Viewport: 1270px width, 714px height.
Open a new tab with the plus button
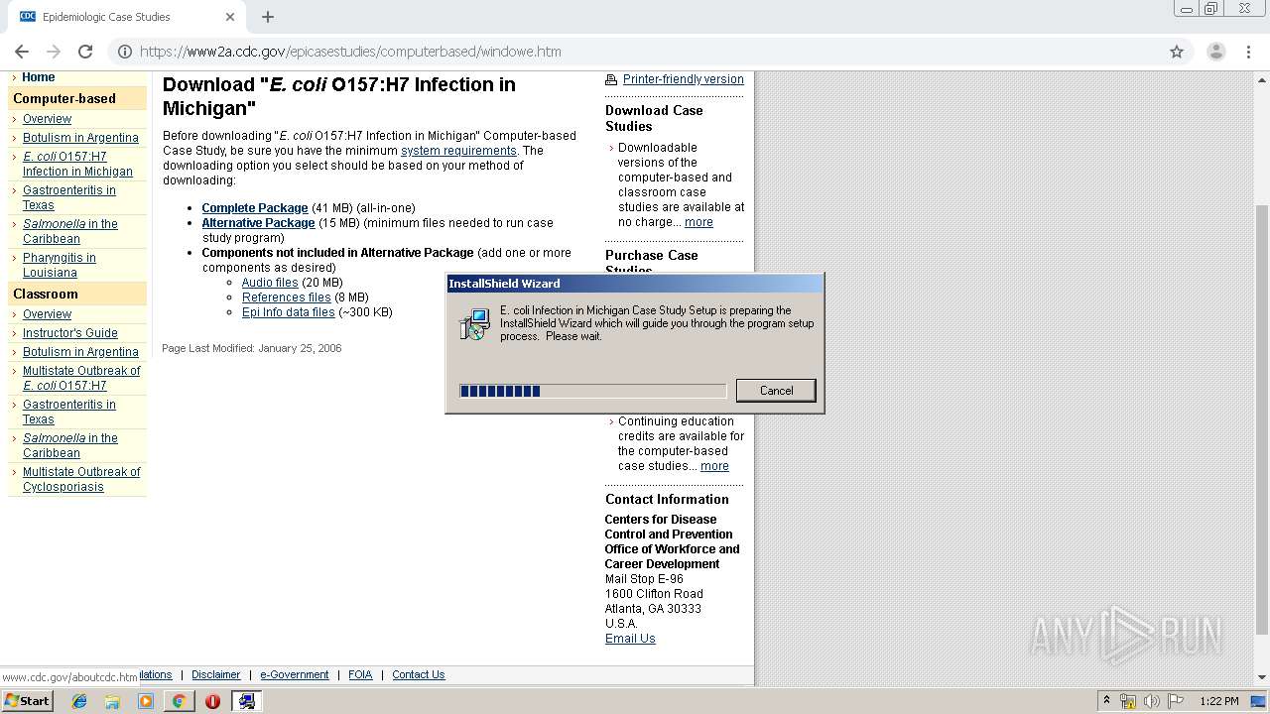(268, 17)
